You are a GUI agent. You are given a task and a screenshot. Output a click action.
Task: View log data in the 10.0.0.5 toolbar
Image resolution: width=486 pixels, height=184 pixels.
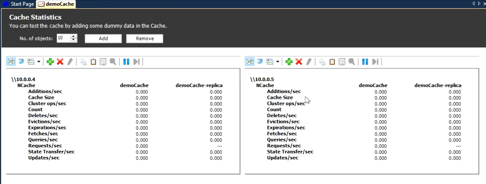pos(260,62)
